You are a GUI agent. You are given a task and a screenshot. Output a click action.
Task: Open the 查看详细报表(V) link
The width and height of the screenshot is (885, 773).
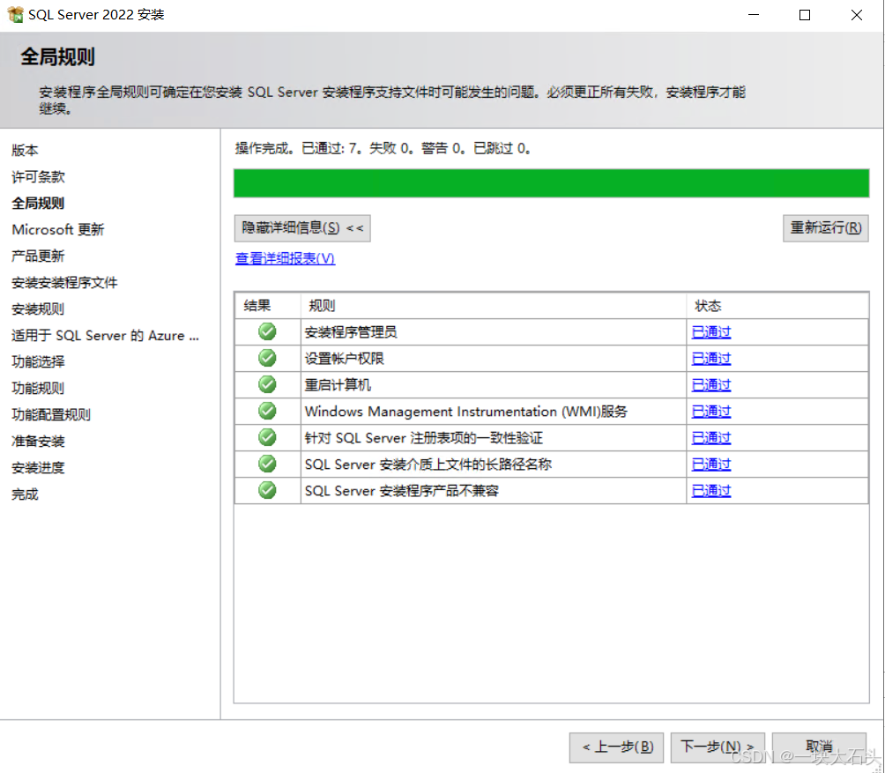(285, 258)
